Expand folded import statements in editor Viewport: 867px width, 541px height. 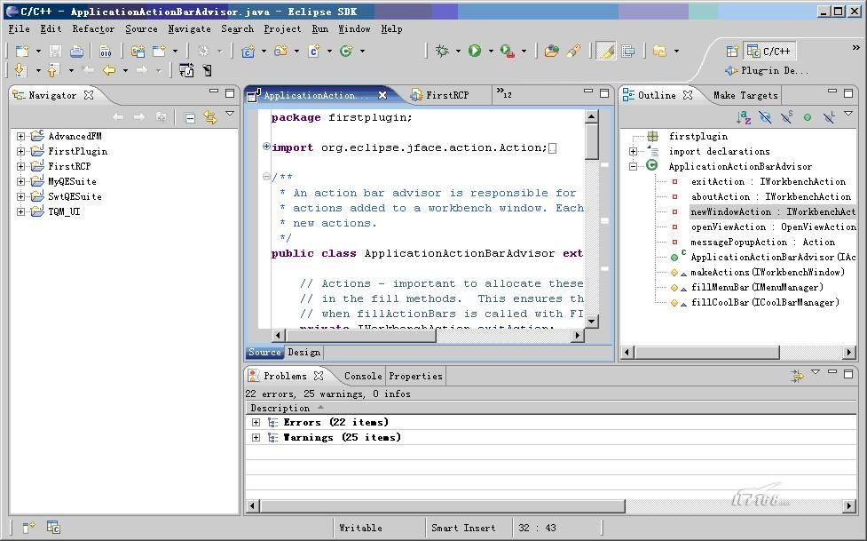click(x=266, y=147)
